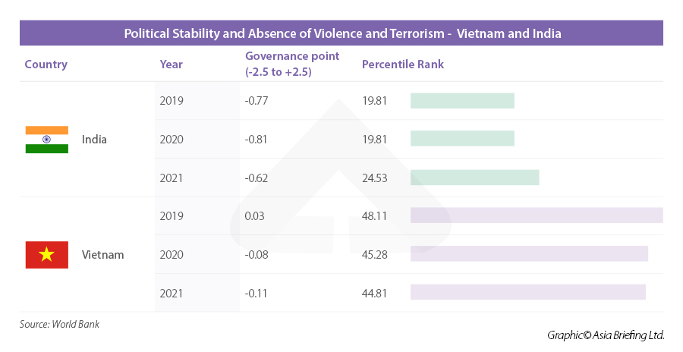Click the India 2021 percentile bar
The image size is (683, 352).
474,178
